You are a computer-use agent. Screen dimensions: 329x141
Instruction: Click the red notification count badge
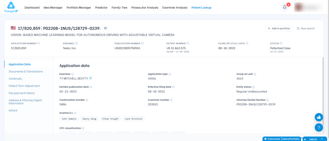tap(289, 4)
